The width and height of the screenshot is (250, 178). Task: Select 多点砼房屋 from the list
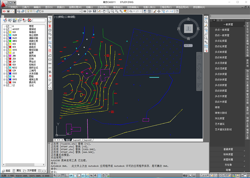221,41
